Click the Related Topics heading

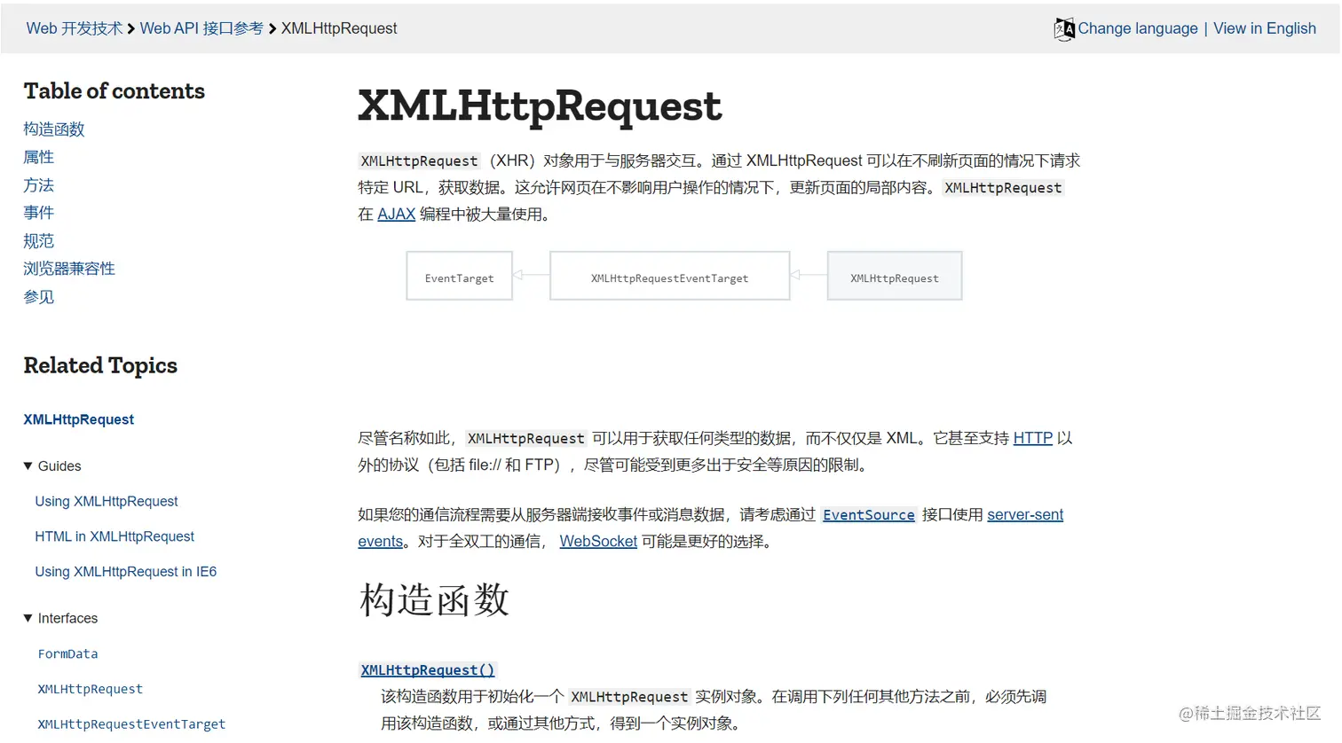(x=100, y=365)
